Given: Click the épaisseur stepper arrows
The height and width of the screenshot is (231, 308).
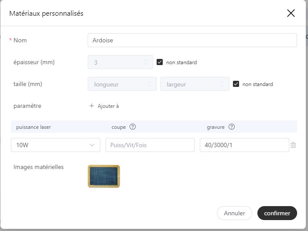Looking at the screenshot, I should (x=146, y=62).
